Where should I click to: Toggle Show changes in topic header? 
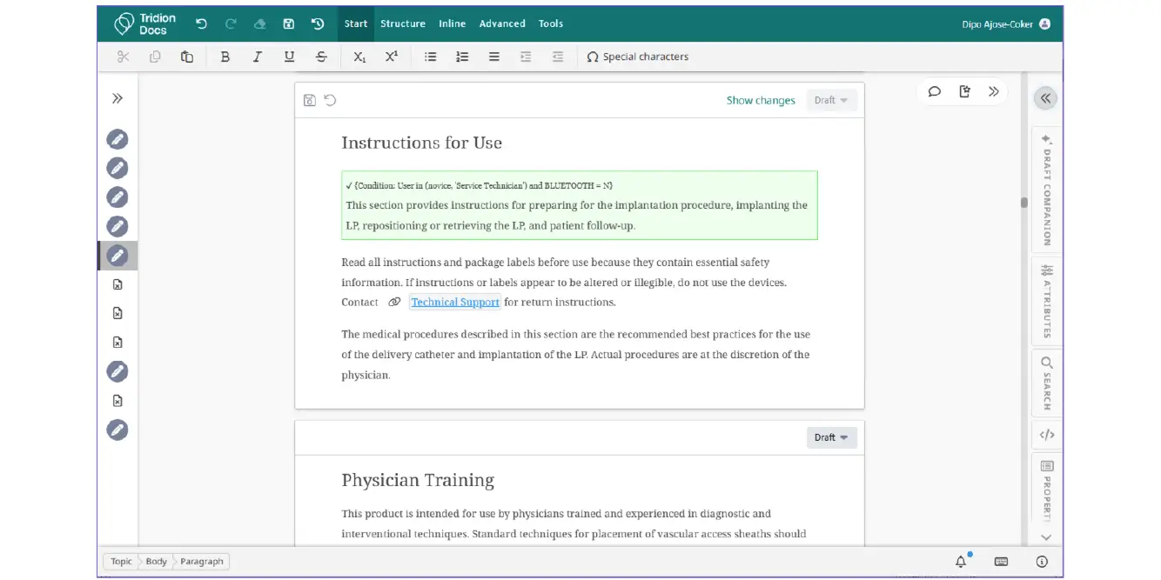760,100
